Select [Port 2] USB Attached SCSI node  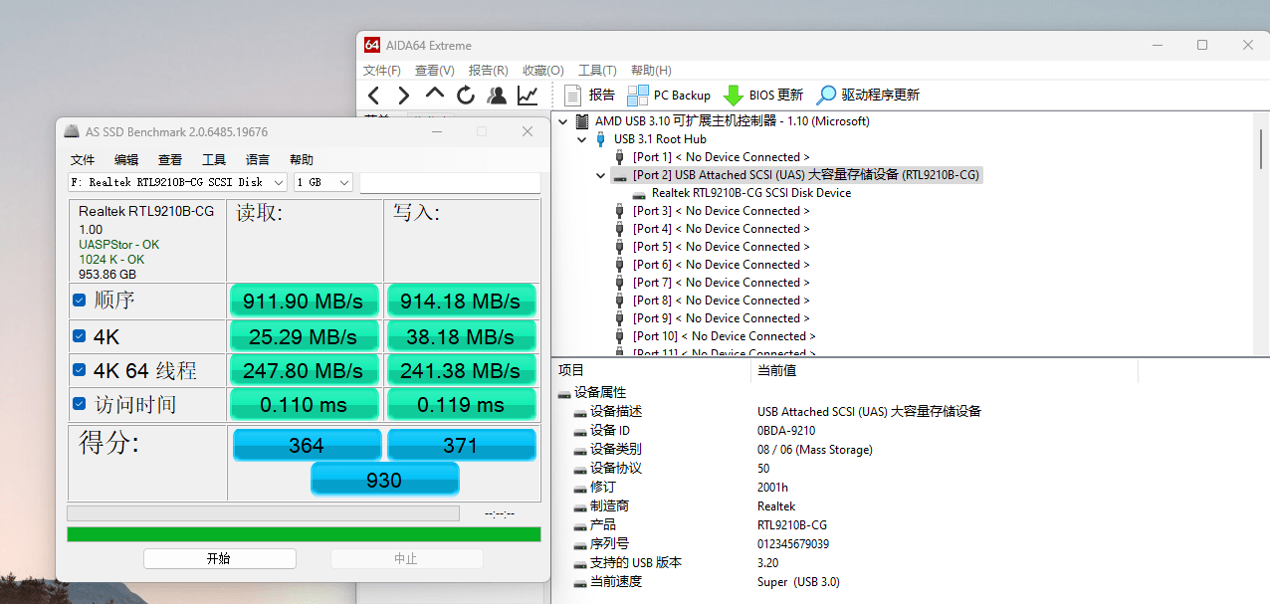coord(796,175)
